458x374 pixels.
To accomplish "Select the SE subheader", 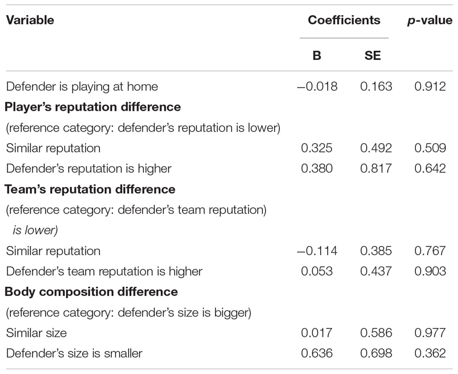I will pyautogui.click(x=373, y=56).
